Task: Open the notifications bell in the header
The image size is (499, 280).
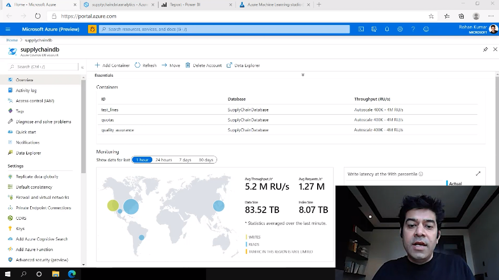Action: click(x=387, y=29)
